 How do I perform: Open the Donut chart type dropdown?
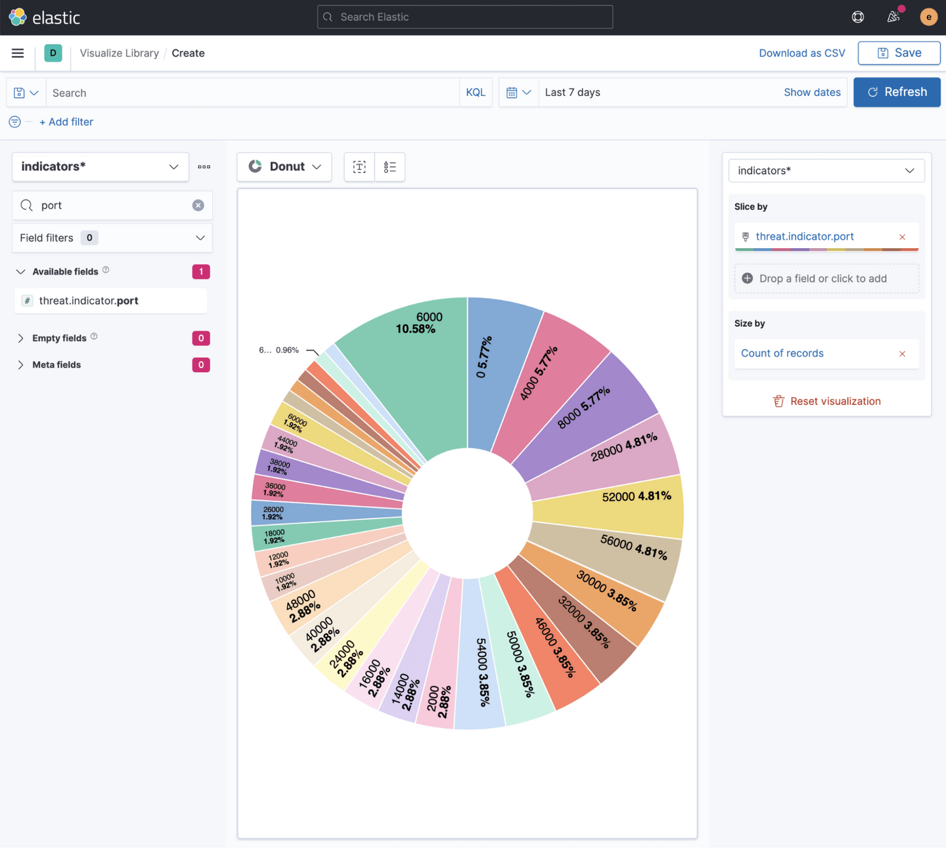pos(284,167)
